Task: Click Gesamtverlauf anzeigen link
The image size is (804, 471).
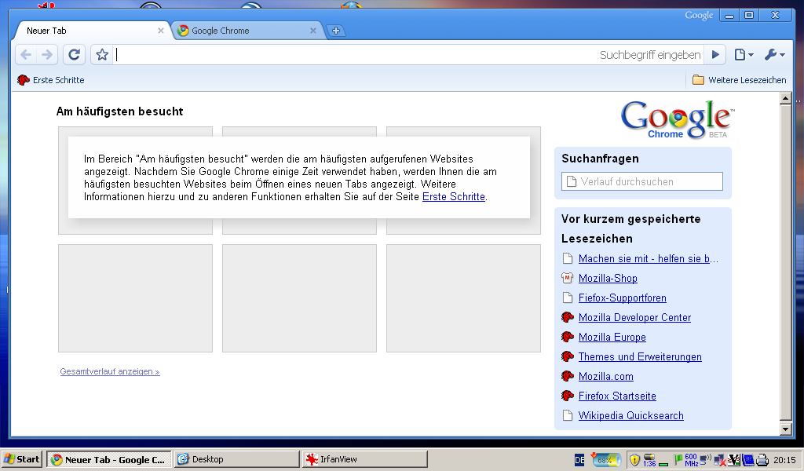Action: pyautogui.click(x=110, y=372)
